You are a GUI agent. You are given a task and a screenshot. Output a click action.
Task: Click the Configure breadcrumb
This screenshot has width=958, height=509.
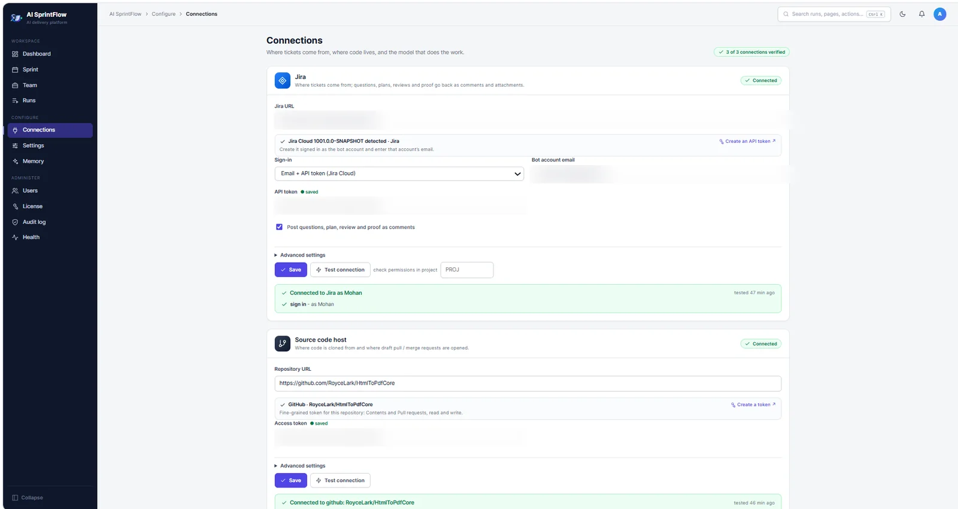coord(163,14)
